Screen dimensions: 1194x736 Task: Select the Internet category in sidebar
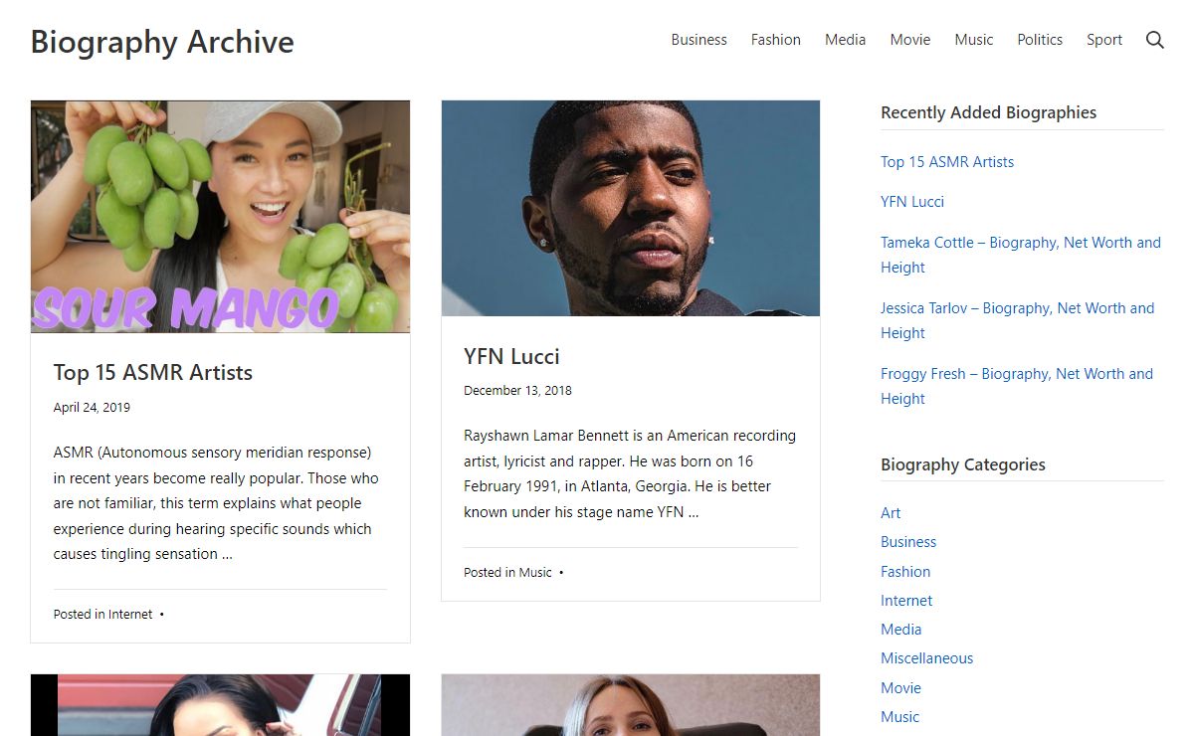click(x=906, y=601)
